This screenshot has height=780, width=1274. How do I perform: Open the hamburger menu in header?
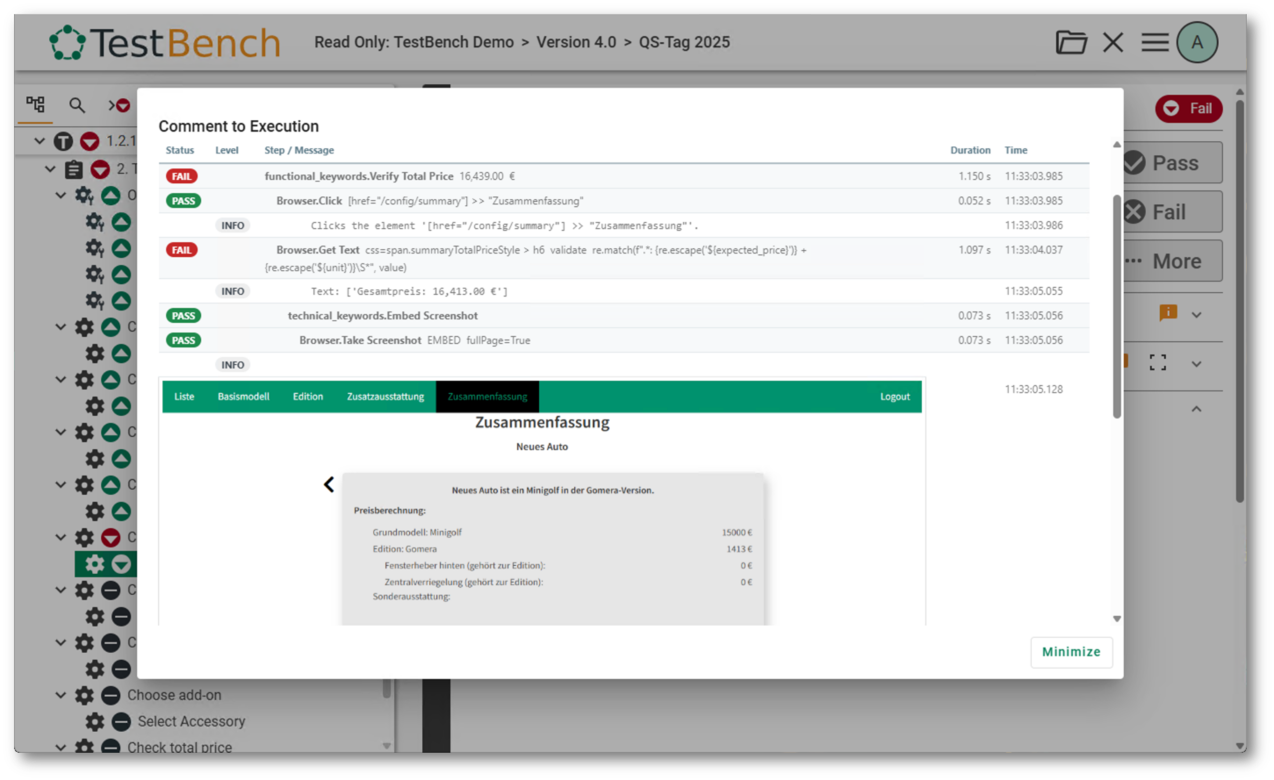point(1155,42)
